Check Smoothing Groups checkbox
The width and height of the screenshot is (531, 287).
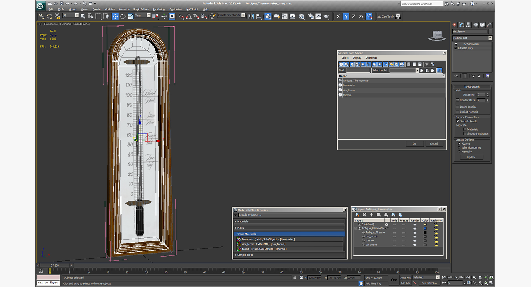tap(465, 134)
